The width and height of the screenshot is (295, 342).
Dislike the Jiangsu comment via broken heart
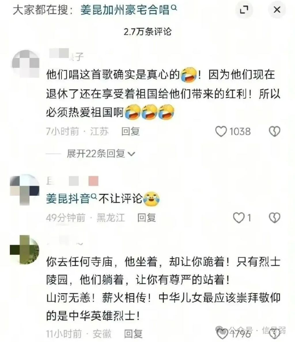tap(275, 131)
